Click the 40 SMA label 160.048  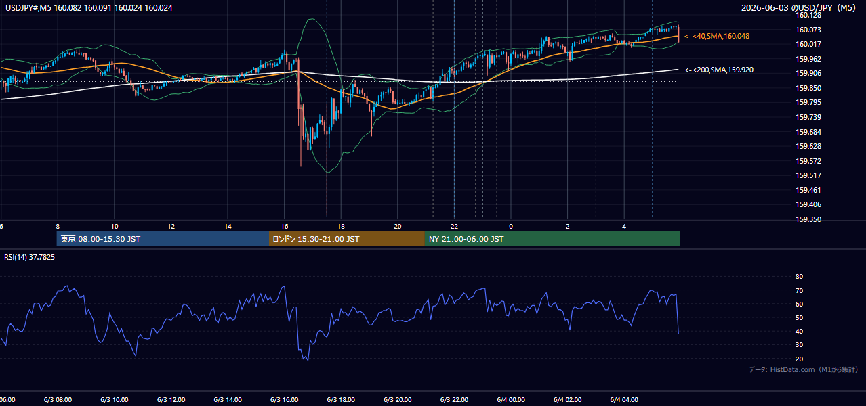(x=717, y=36)
